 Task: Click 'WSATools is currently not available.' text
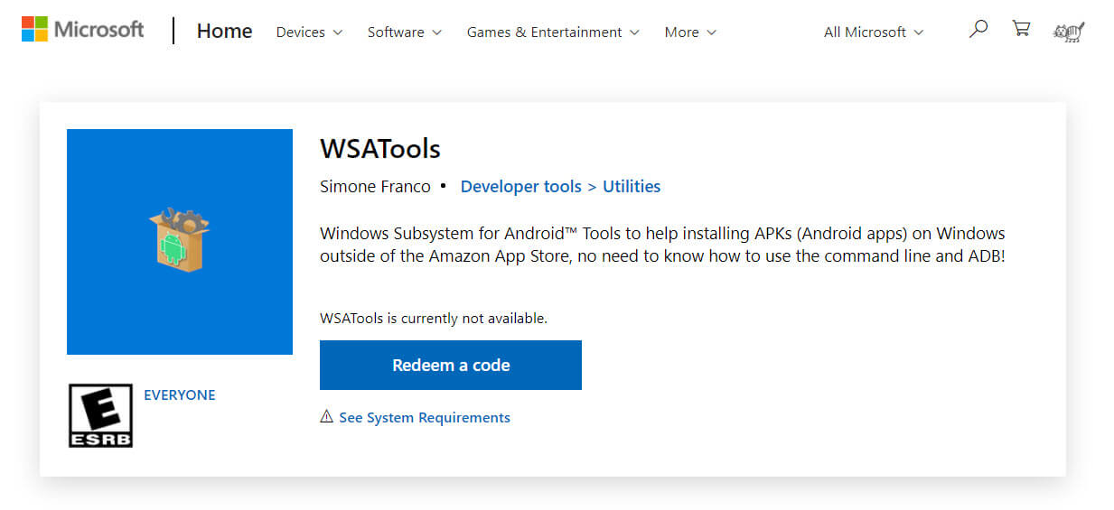(x=434, y=318)
